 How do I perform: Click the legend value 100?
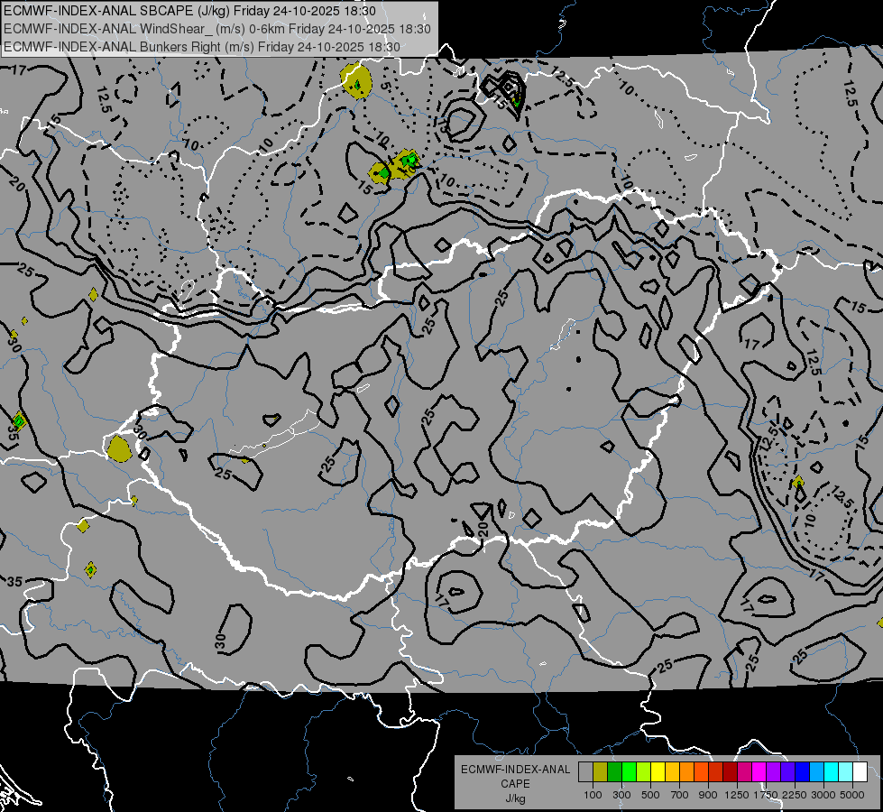(593, 795)
